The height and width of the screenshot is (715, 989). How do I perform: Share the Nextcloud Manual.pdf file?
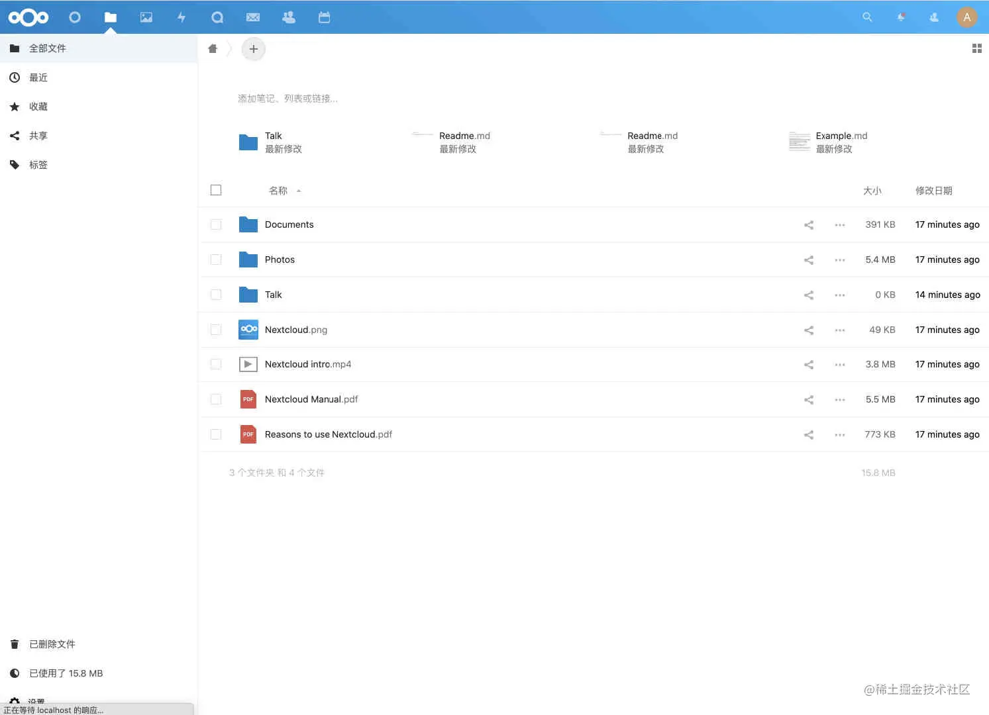(809, 400)
